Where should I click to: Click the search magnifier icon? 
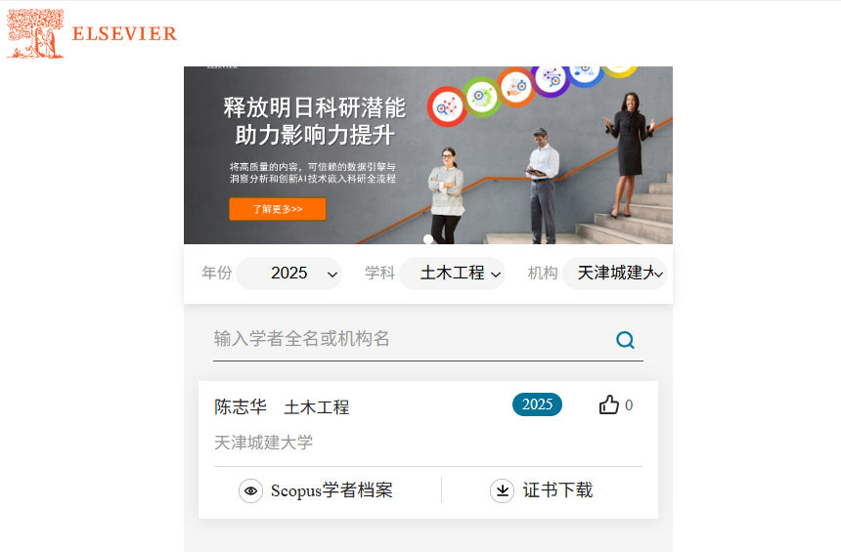(625, 340)
